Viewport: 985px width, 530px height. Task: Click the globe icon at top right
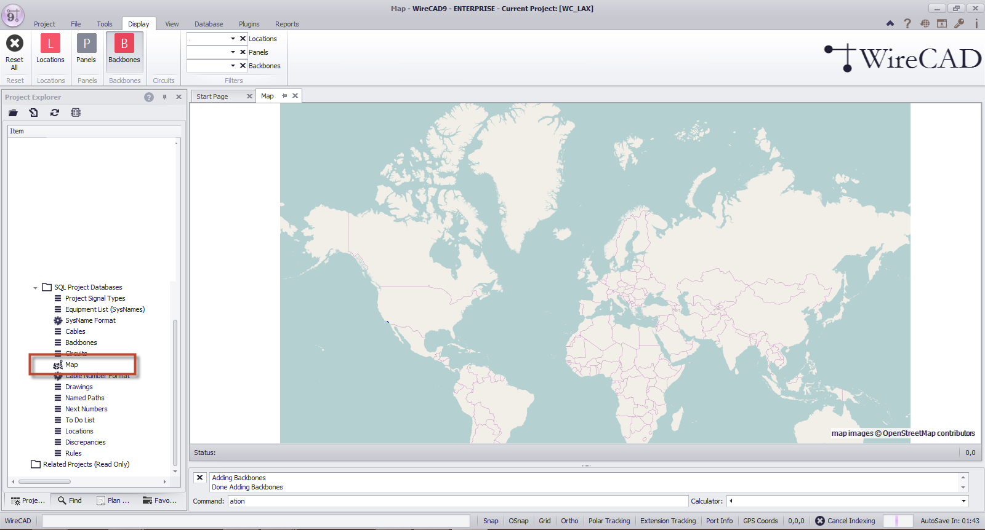925,23
